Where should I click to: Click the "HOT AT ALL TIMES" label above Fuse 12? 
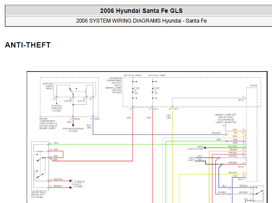click(x=156, y=76)
